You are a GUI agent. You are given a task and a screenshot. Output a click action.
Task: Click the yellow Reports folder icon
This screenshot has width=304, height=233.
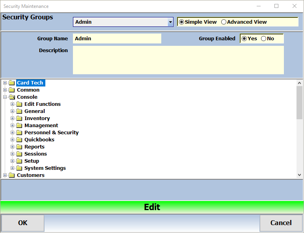tap(19, 147)
